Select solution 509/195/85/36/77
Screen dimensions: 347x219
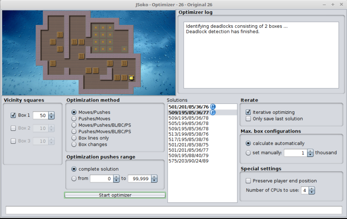click(x=202, y=113)
